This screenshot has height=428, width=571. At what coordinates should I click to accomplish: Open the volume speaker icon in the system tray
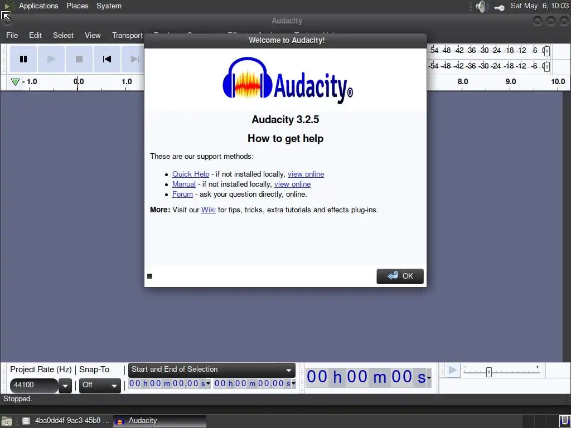(x=481, y=7)
